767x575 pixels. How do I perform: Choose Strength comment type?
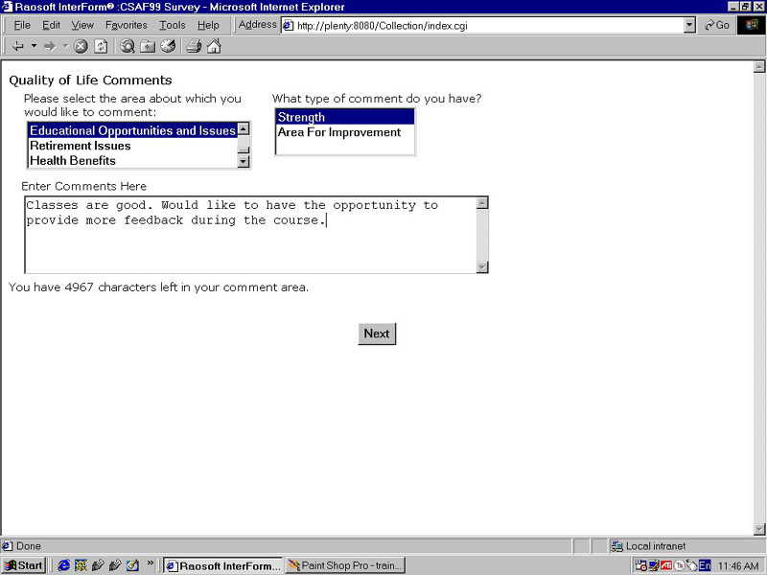point(345,117)
